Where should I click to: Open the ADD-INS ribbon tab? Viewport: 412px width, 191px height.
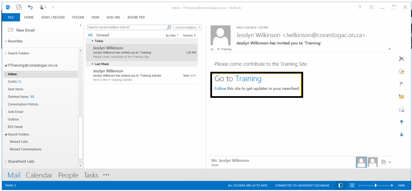[x=113, y=17]
